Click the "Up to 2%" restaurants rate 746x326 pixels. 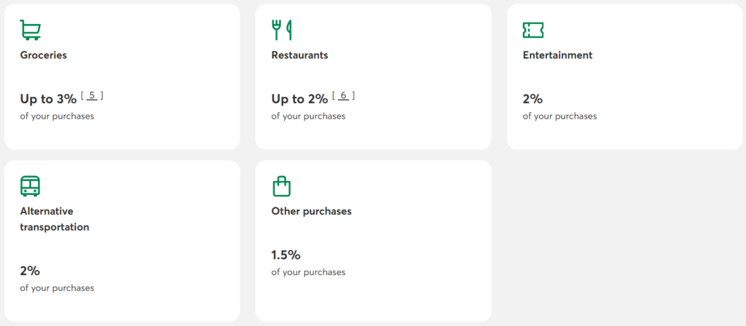(x=299, y=100)
